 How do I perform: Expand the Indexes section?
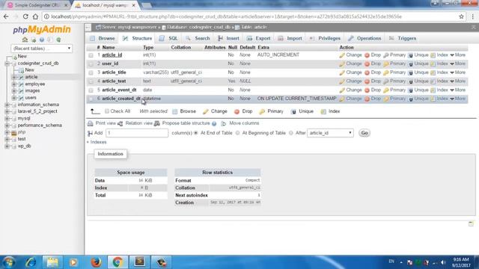coord(97,142)
